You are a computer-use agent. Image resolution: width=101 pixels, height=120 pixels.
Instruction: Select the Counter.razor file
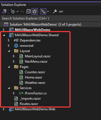(x=35, y=72)
